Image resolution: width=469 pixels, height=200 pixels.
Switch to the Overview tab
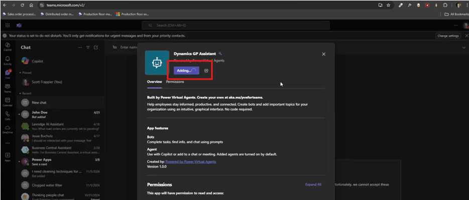coord(154,82)
